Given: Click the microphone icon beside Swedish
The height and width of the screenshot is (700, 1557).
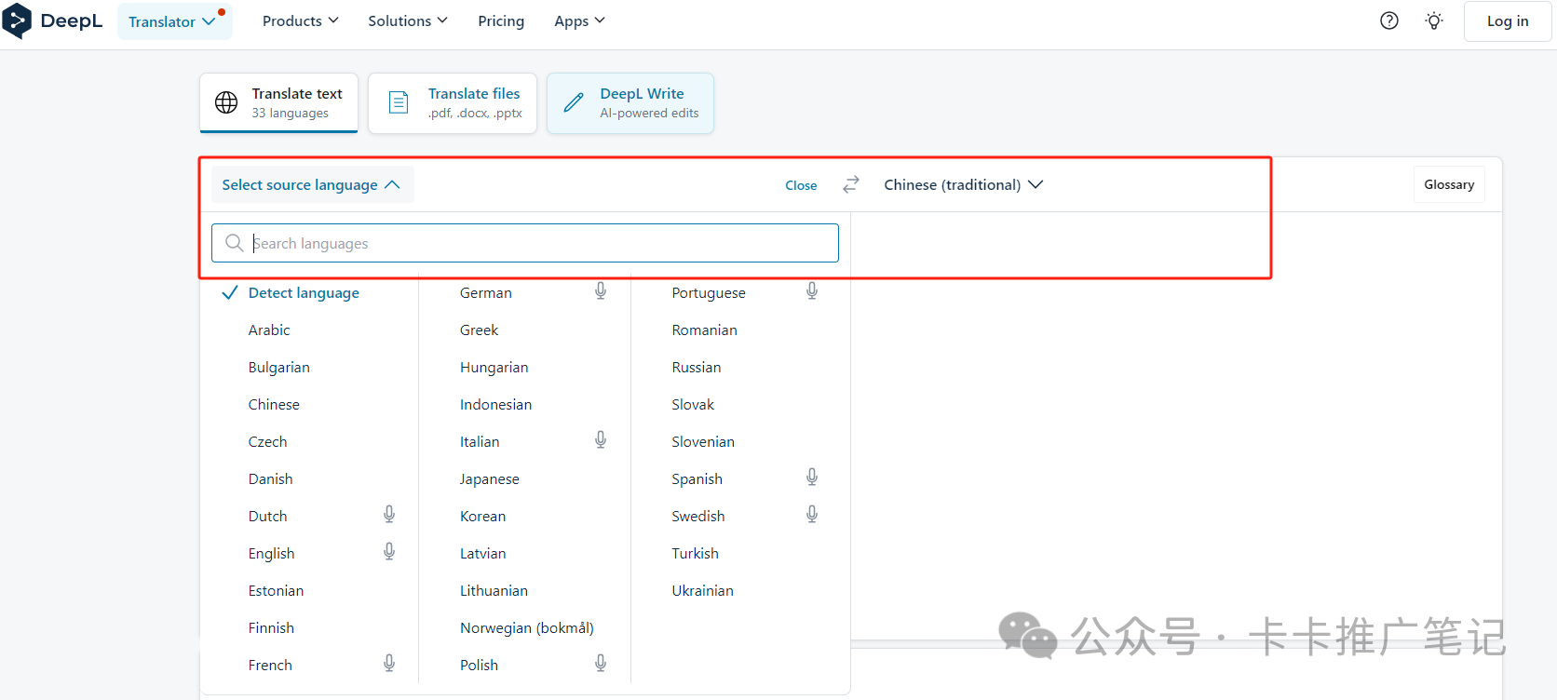Looking at the screenshot, I should pyautogui.click(x=812, y=515).
